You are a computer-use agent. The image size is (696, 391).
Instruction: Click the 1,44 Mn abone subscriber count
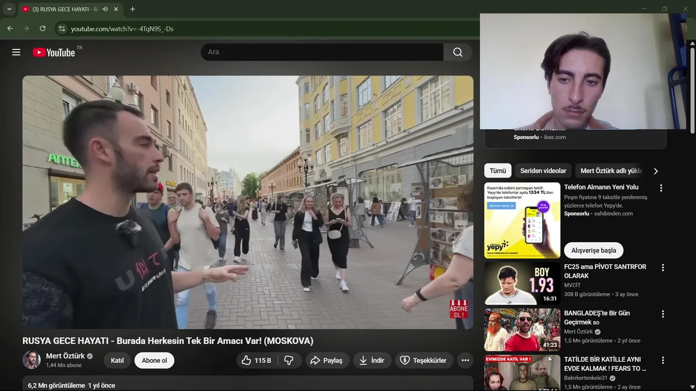coord(64,365)
